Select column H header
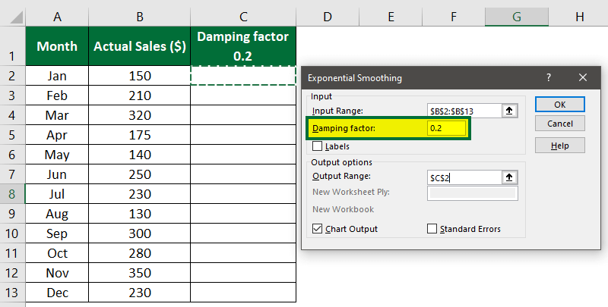The image size is (608, 307). coord(578,17)
